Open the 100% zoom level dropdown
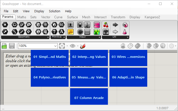Screen dimensions: 178x111 coord(55,46)
